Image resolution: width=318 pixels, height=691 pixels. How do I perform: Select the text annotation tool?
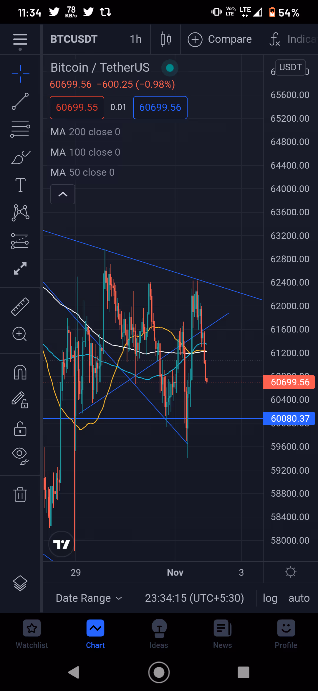pos(20,185)
